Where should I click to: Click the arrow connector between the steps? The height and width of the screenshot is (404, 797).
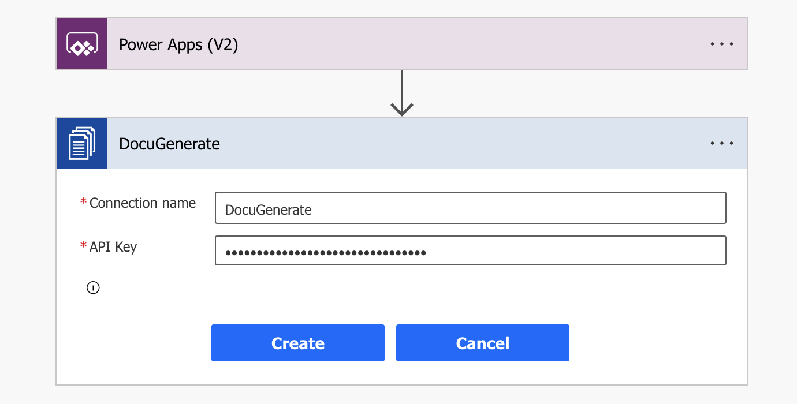pos(401,92)
